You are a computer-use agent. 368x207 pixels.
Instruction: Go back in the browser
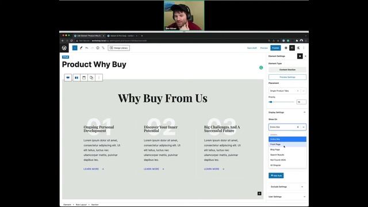click(63, 41)
